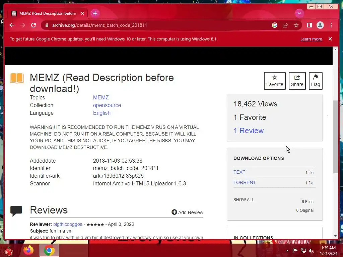Image resolution: width=343 pixels, height=257 pixels.
Task: Click the ark:/13960/t2f83p626 value
Action: pos(118,176)
